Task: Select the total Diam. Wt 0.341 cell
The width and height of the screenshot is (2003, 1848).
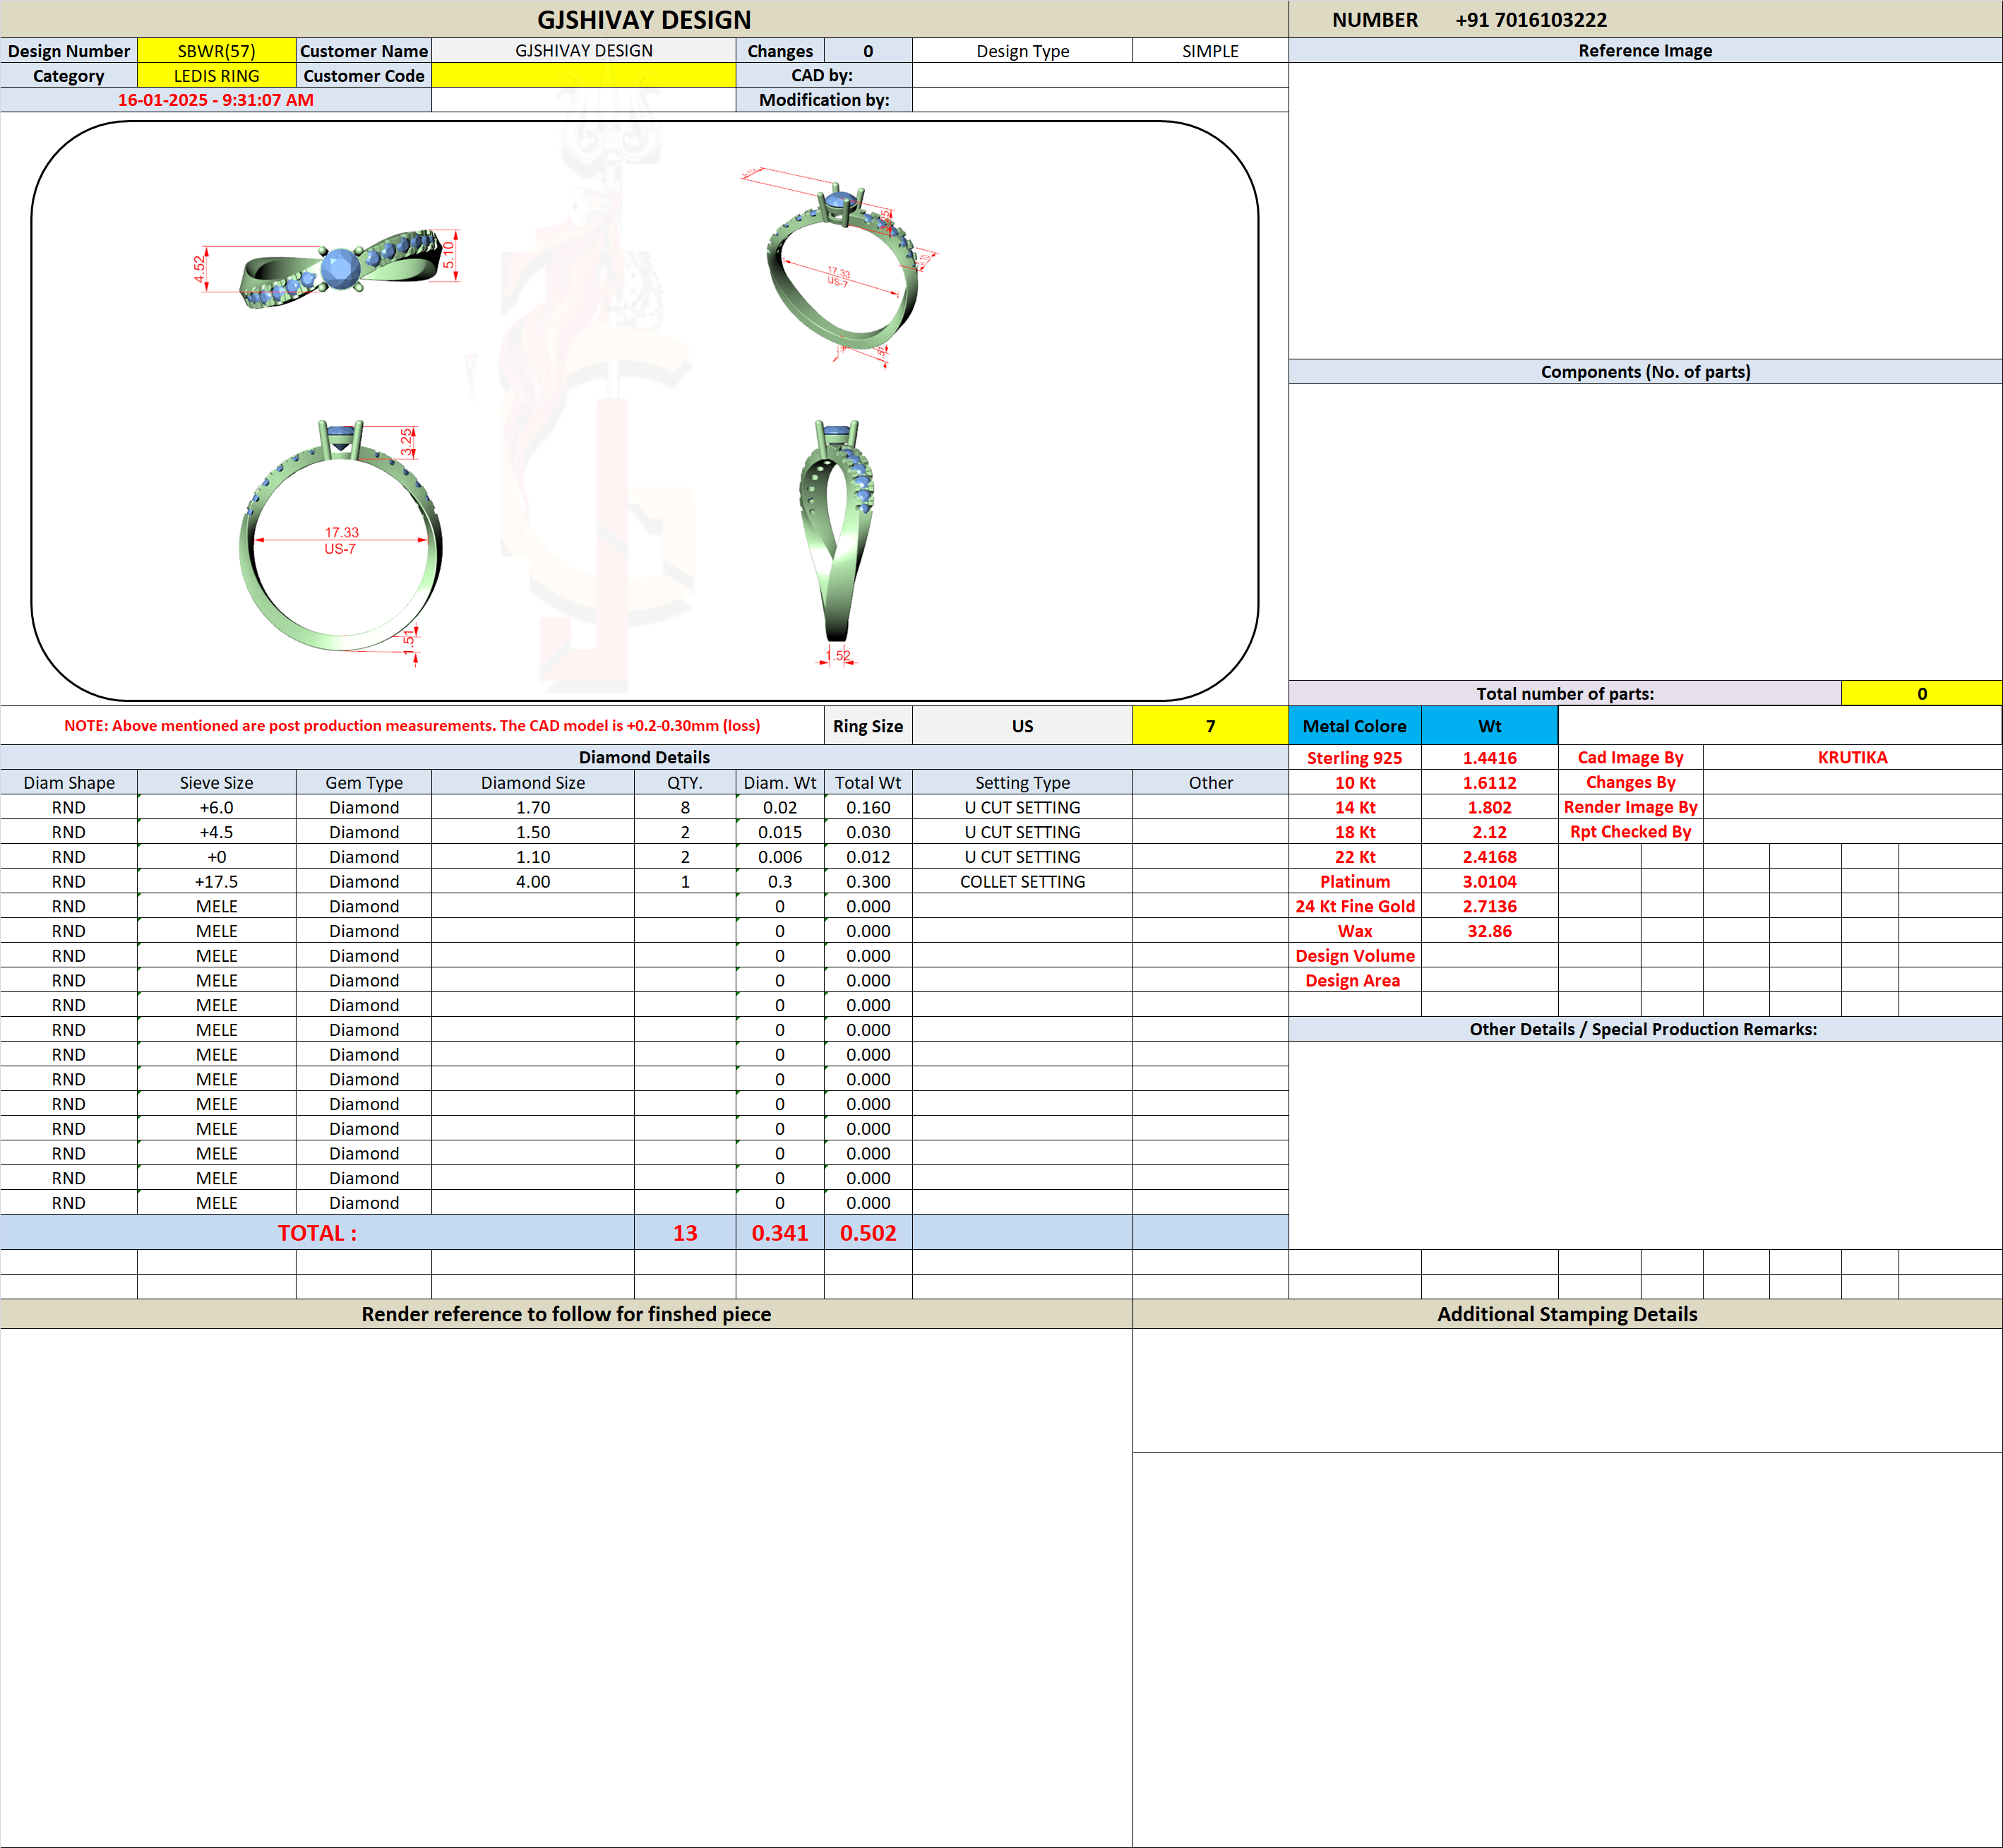Action: (780, 1233)
